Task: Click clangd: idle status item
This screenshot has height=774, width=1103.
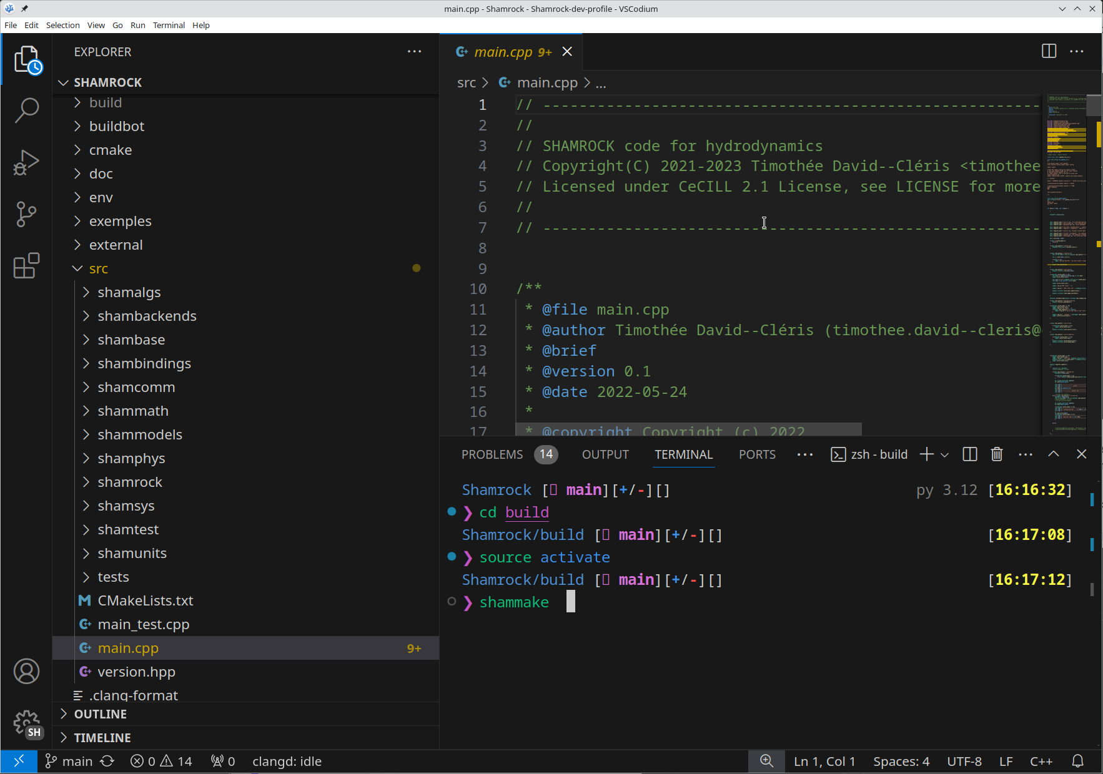Action: tap(287, 762)
